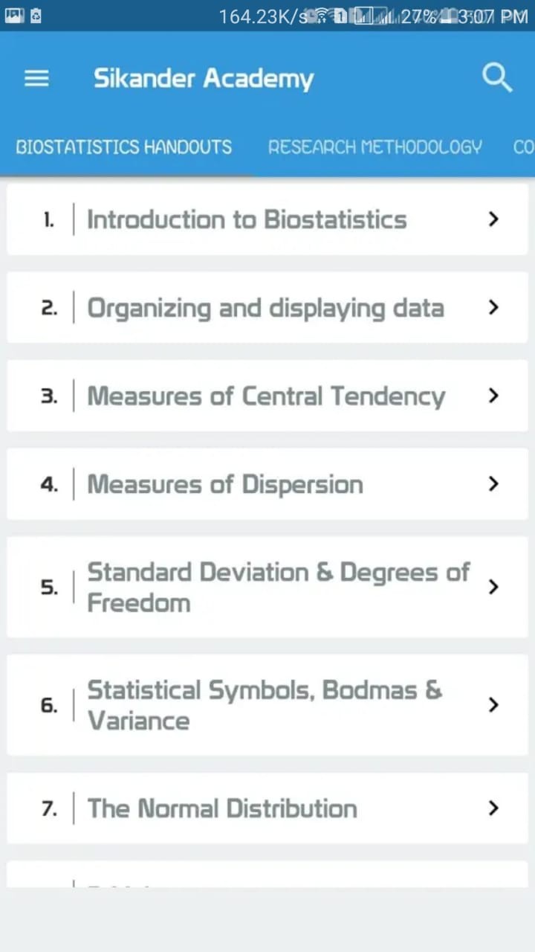The width and height of the screenshot is (535, 952).
Task: Open The Normal Distribution handout
Action: click(x=222, y=808)
